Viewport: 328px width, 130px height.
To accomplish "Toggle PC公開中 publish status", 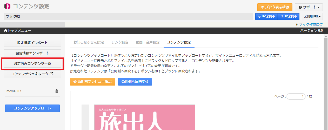I will 266,16.
